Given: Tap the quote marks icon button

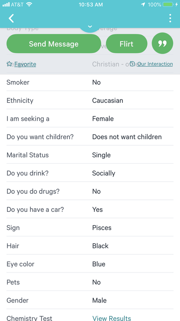Looking at the screenshot, I should (162, 44).
